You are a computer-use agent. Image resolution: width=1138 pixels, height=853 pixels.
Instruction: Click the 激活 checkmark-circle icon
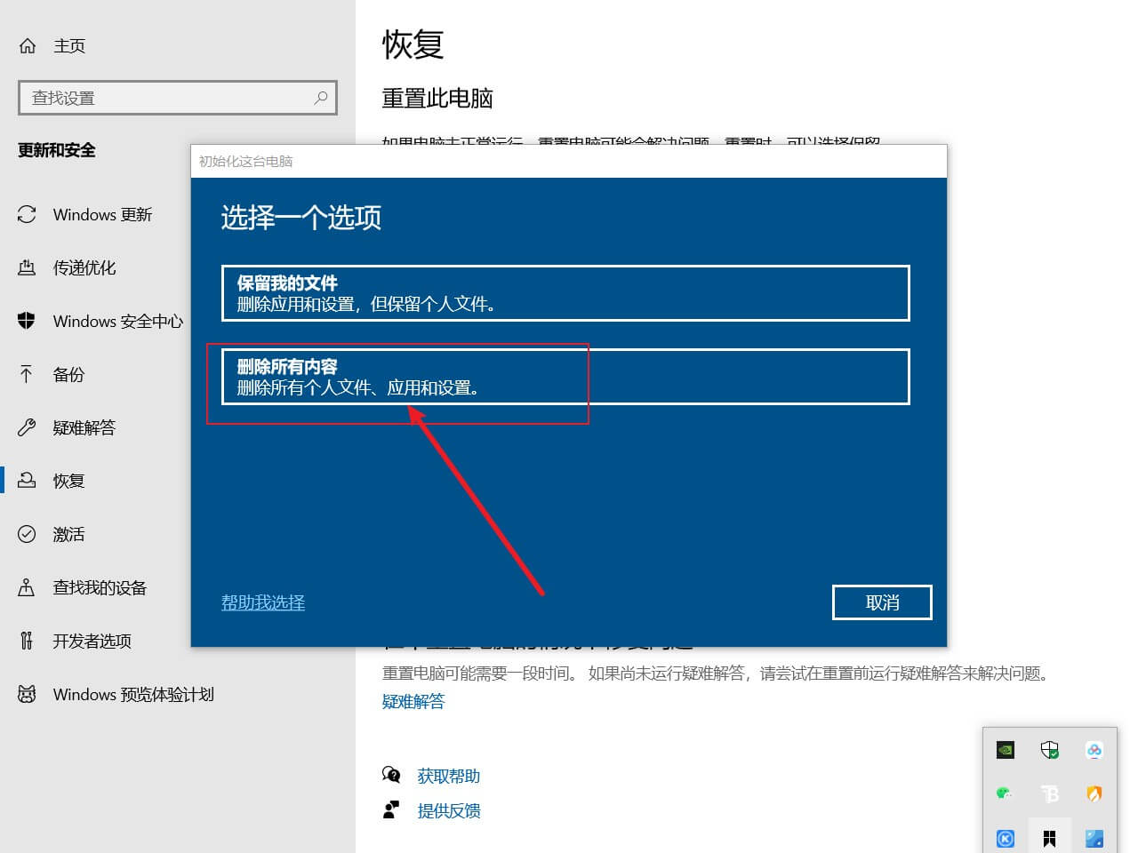click(x=27, y=534)
